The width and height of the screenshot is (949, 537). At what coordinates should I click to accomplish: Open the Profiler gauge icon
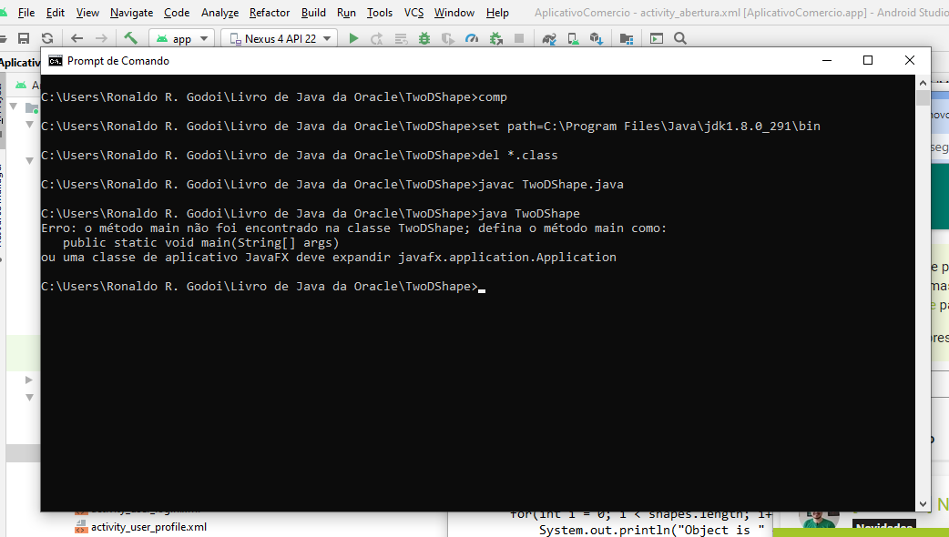tap(472, 39)
